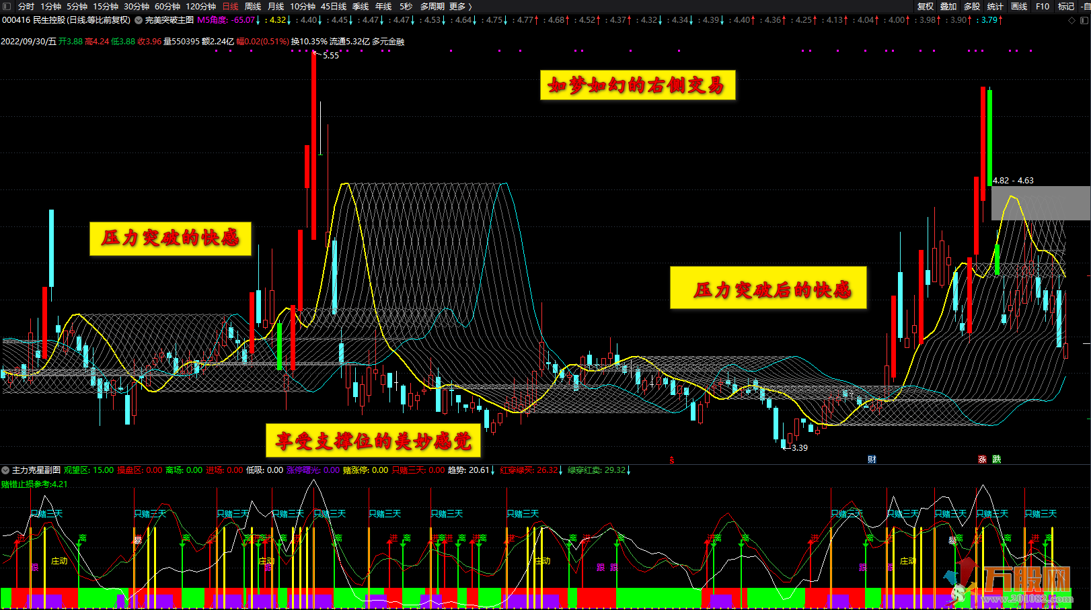
Task: Click the panel layout icon at top-left
Action: (7, 6)
